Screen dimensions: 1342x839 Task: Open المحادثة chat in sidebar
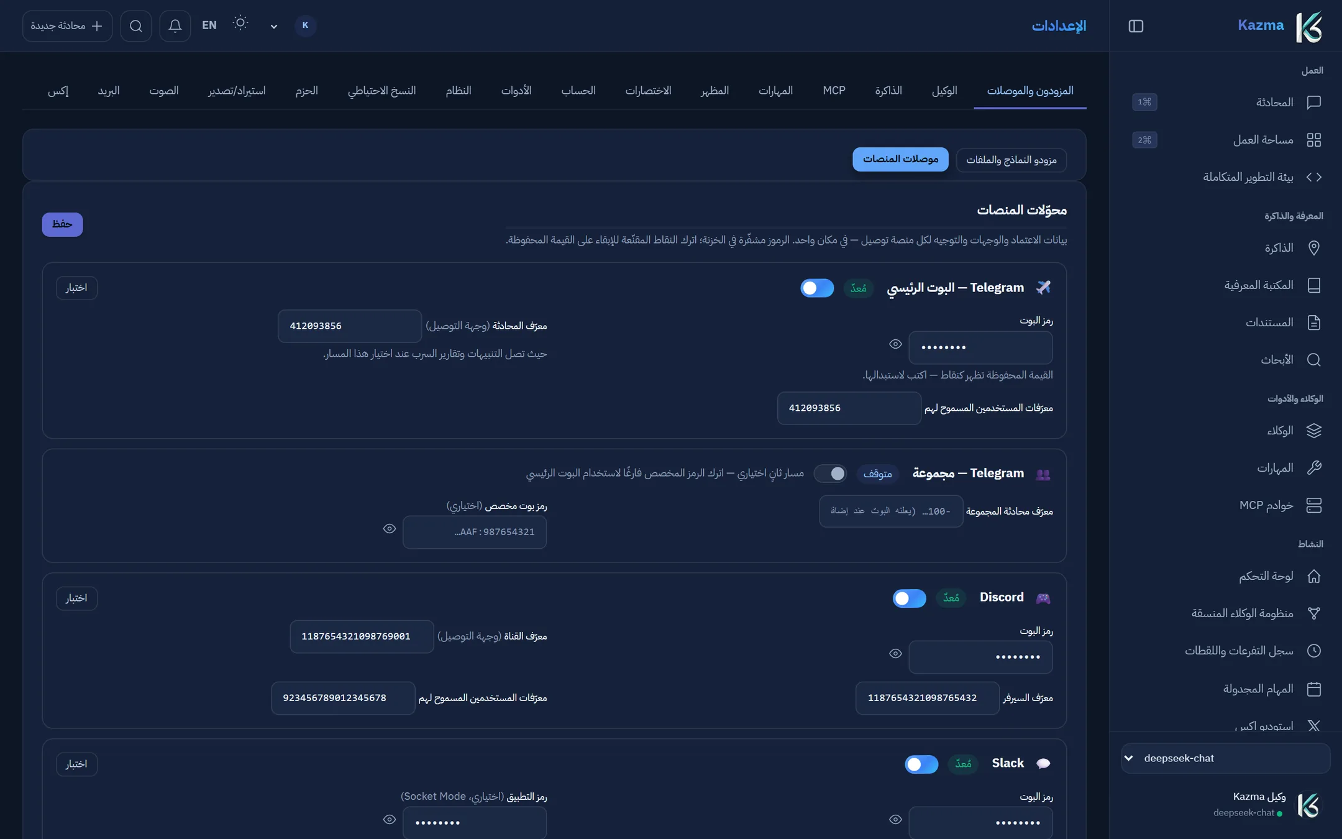point(1226,103)
